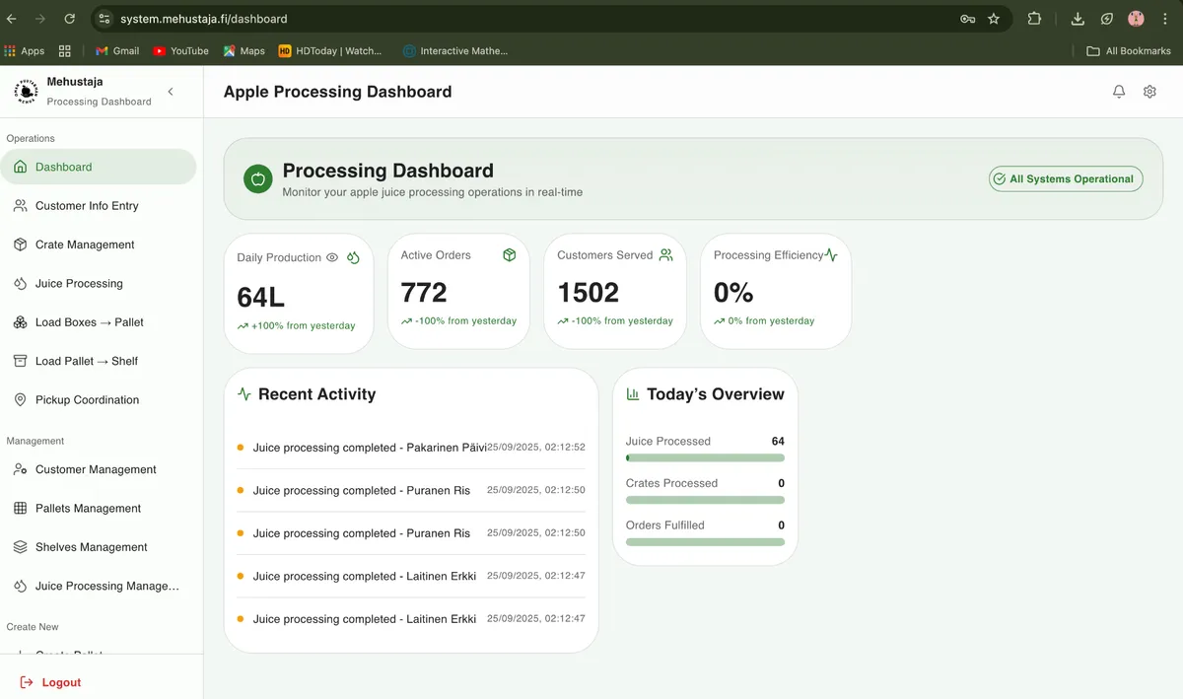Click the package icon on Active Orders

pyautogui.click(x=510, y=254)
